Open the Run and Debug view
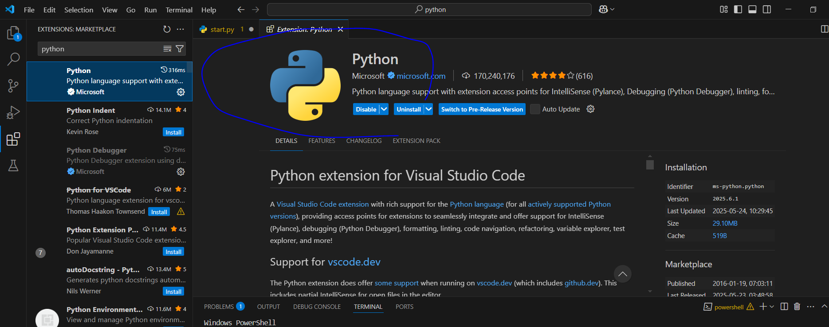This screenshot has height=327, width=829. click(x=13, y=112)
